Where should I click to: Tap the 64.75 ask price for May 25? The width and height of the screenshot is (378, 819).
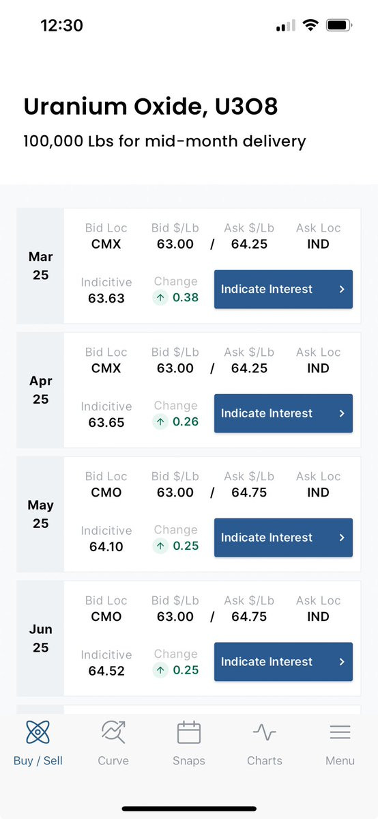click(249, 492)
